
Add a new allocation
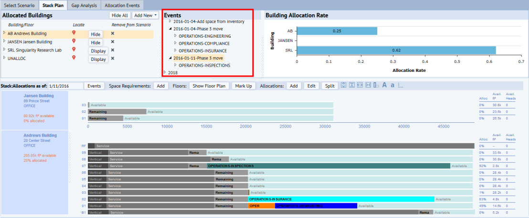point(294,86)
